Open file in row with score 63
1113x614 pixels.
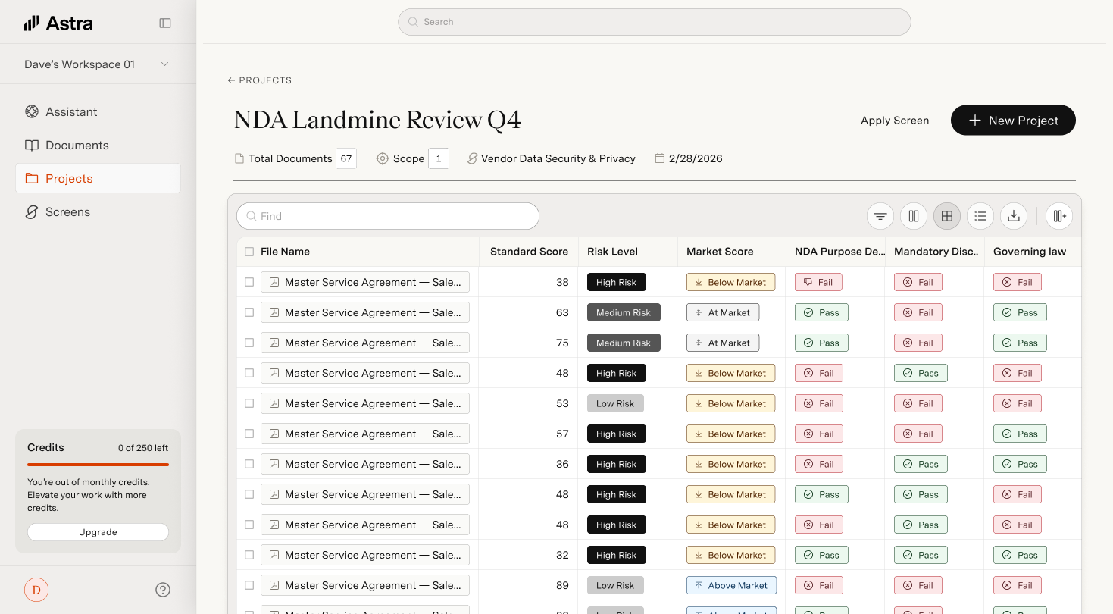[x=365, y=312]
